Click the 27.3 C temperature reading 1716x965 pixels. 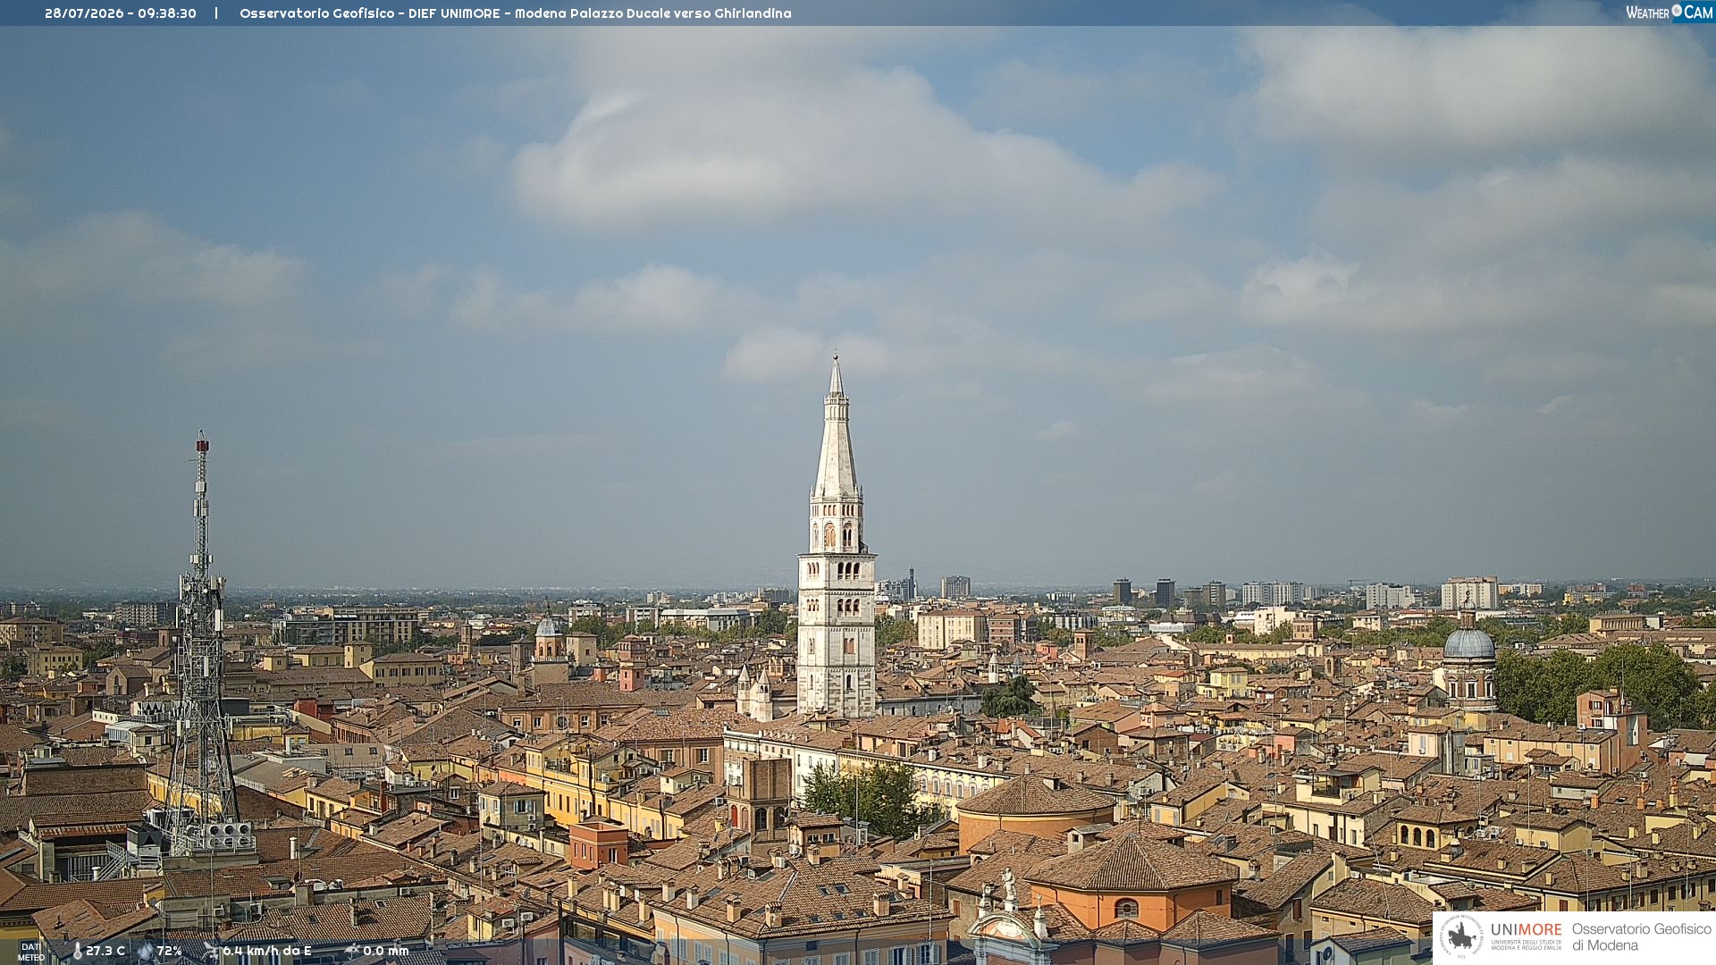[x=105, y=952]
